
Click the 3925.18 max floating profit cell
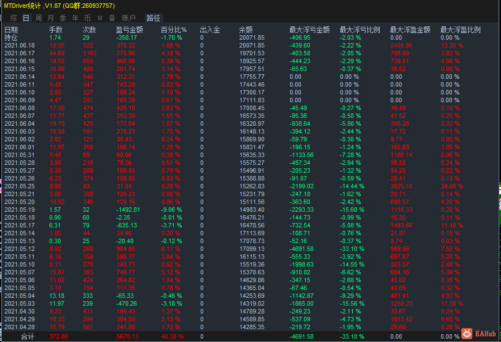click(401, 187)
